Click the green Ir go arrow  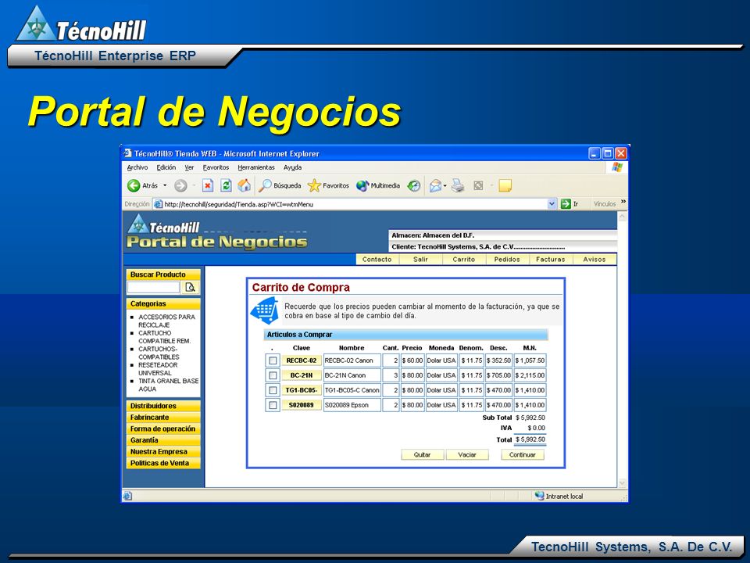[x=566, y=204]
